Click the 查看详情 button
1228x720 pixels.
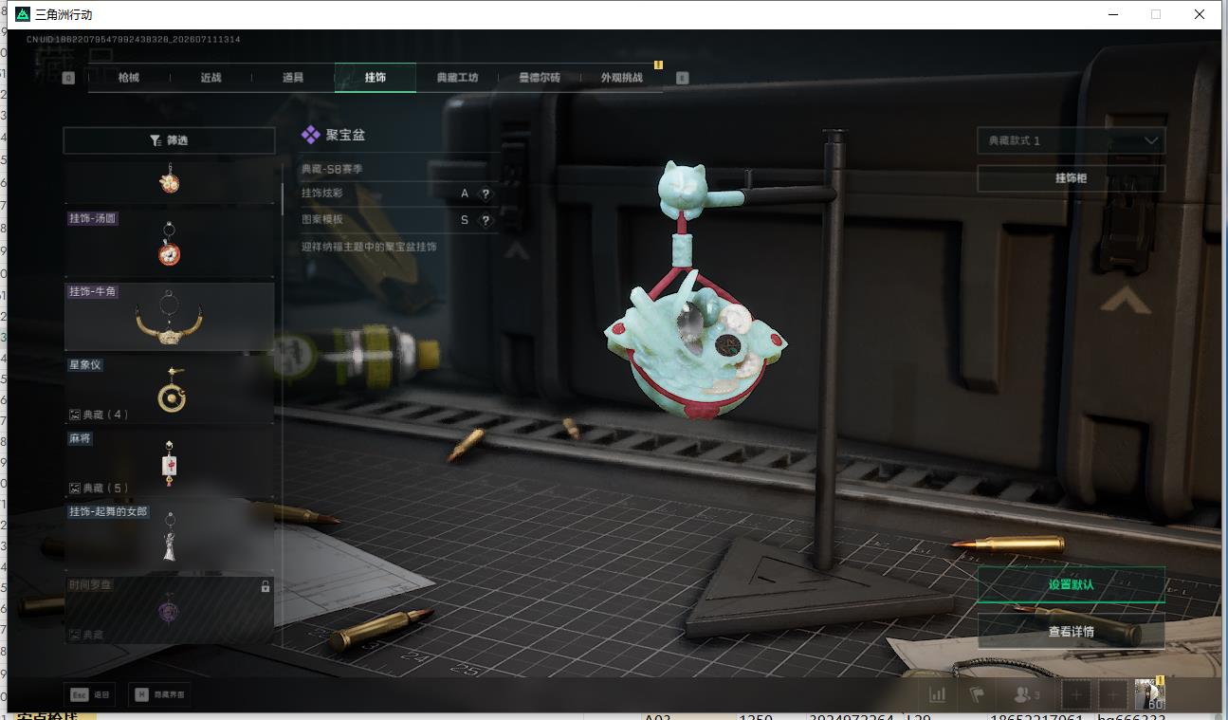coord(1071,631)
